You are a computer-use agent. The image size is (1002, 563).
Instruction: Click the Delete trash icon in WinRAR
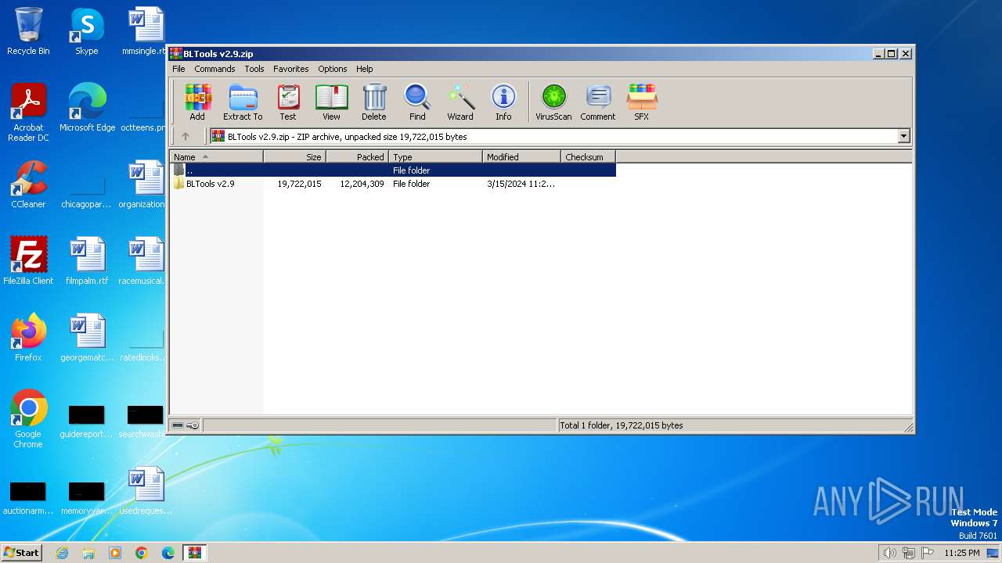click(x=374, y=102)
